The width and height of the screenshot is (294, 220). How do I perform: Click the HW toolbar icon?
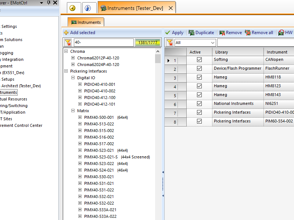[281, 33]
